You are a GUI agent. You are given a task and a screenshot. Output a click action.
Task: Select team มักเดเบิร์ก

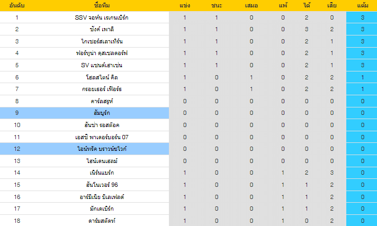(102, 209)
